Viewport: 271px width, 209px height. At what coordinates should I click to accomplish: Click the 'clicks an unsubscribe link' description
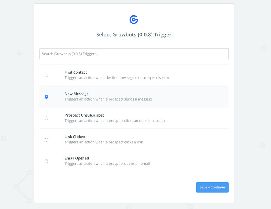116,121
